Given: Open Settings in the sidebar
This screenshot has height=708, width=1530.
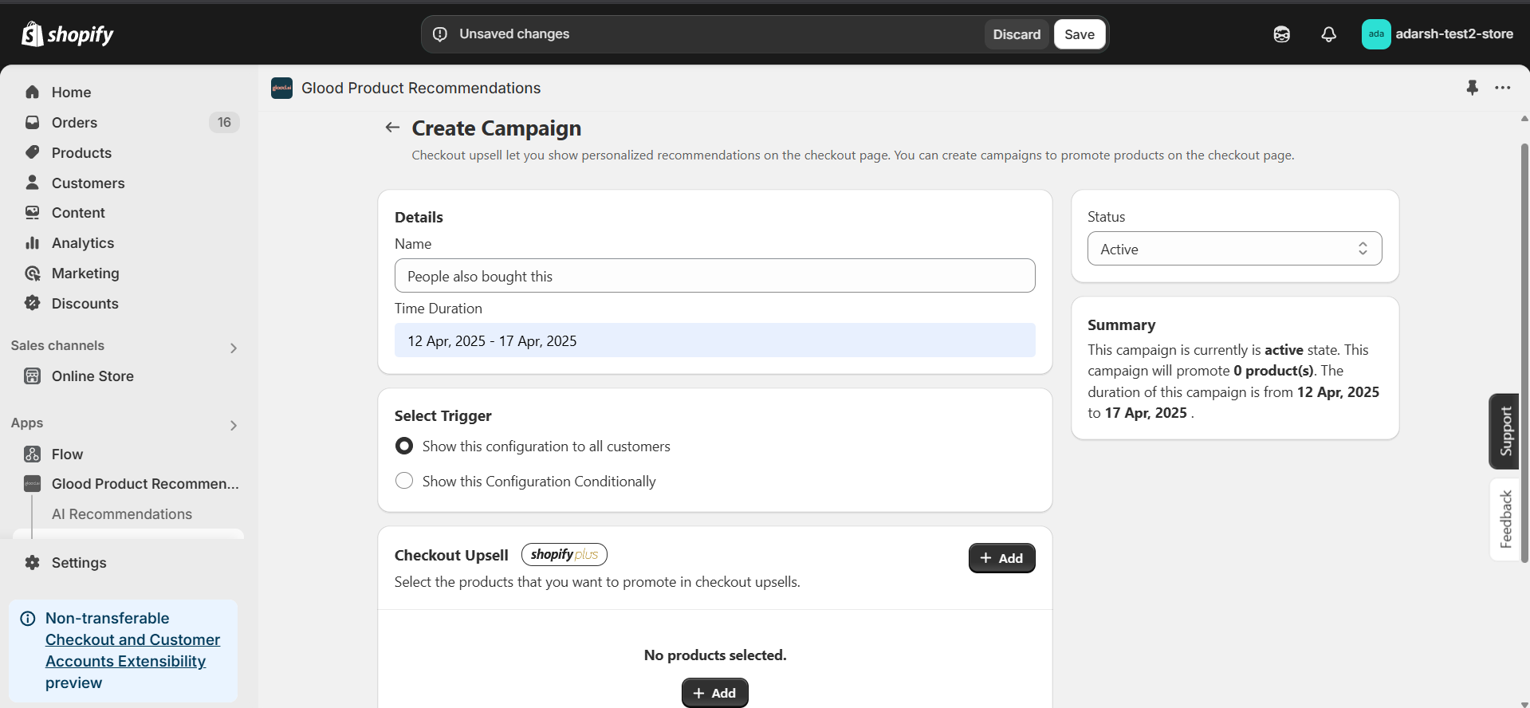Looking at the screenshot, I should click(78, 563).
